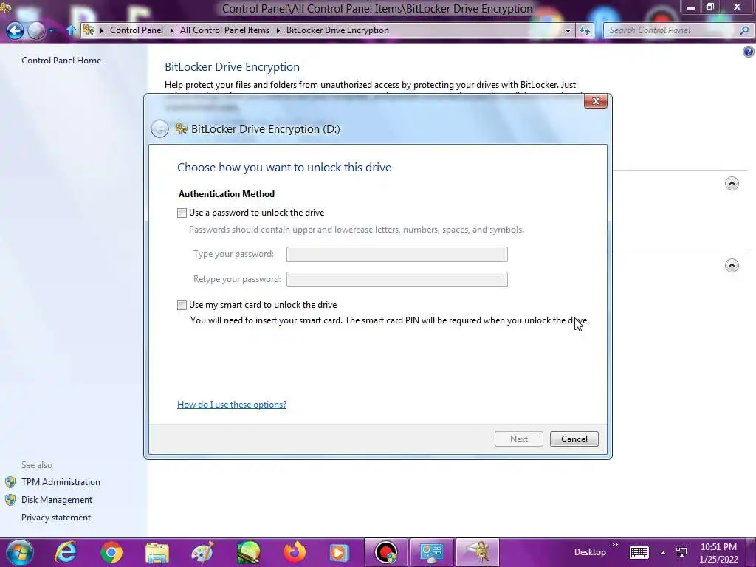Click the Up one level arrow
756x567 pixels.
[x=71, y=30]
